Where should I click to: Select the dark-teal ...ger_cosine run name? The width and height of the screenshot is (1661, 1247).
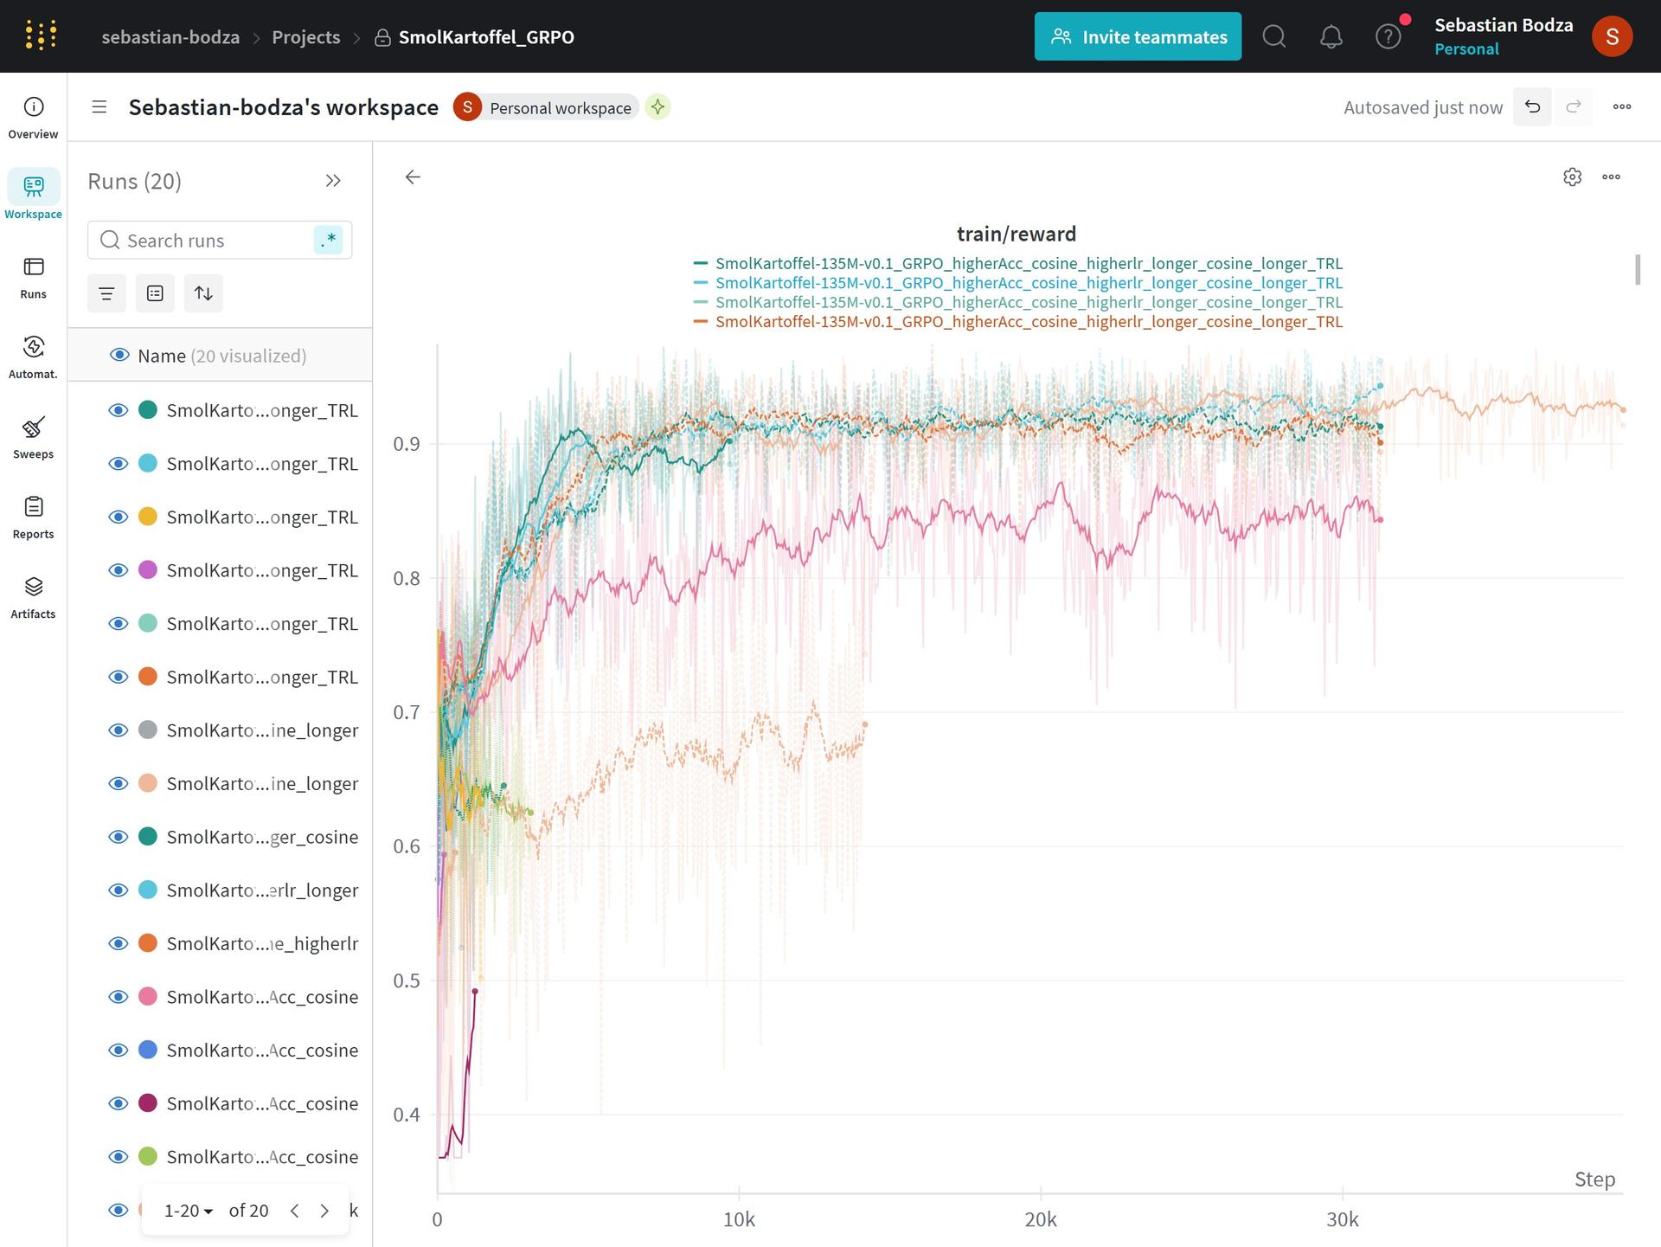pyautogui.click(x=262, y=837)
